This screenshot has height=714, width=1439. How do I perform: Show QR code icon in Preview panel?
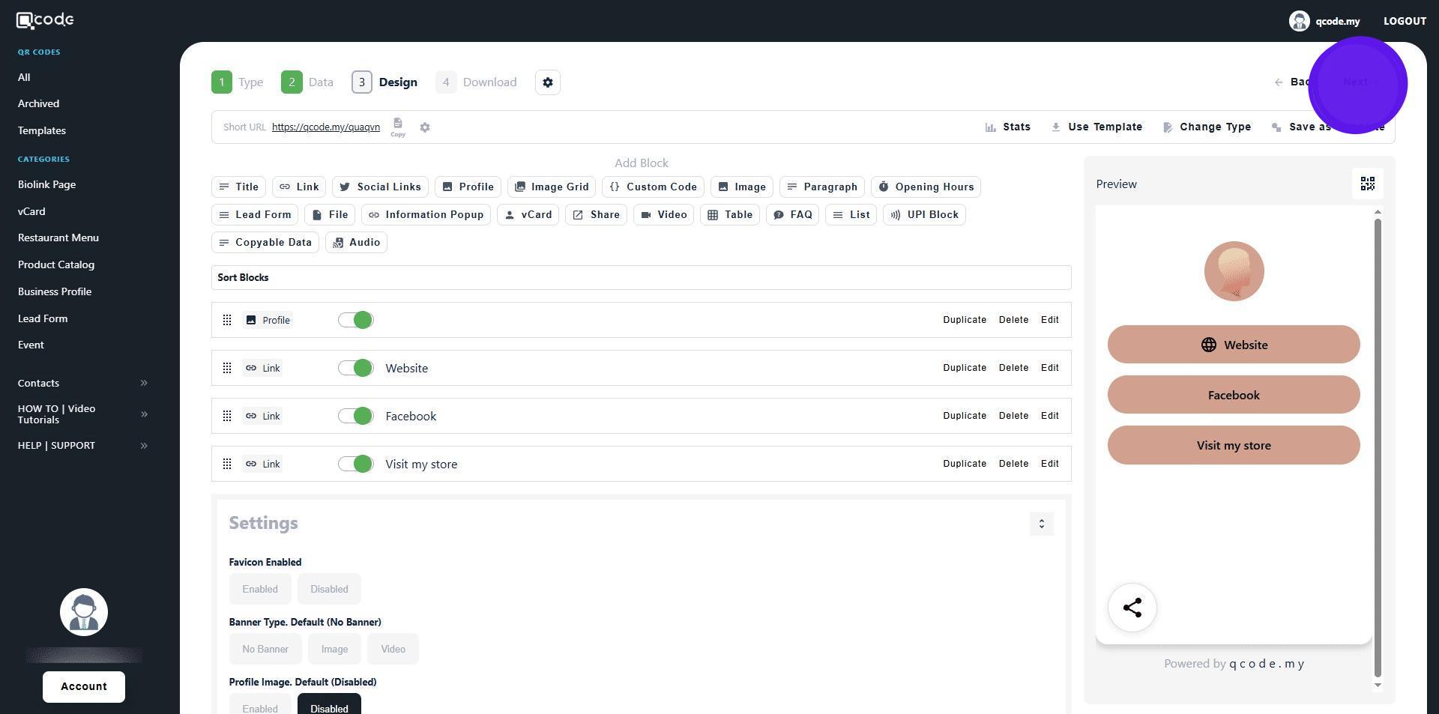click(x=1367, y=184)
